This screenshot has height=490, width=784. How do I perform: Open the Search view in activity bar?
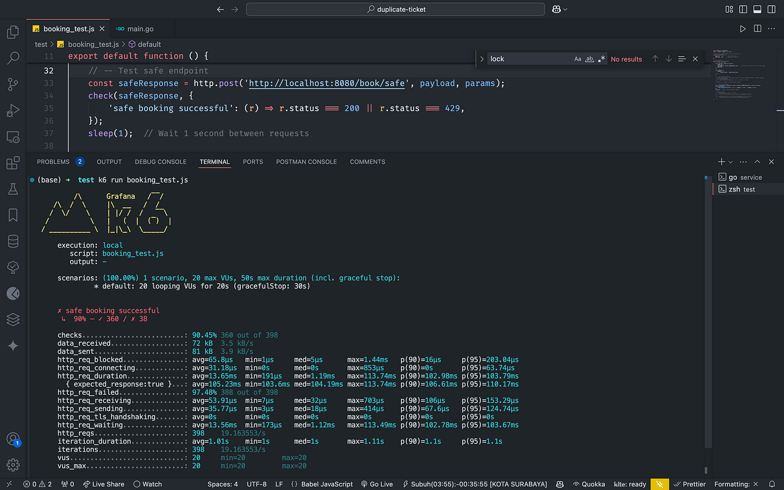[13, 58]
